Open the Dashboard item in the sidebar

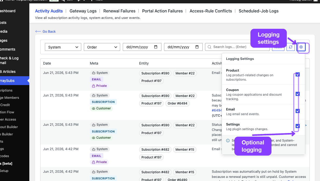point(15,11)
